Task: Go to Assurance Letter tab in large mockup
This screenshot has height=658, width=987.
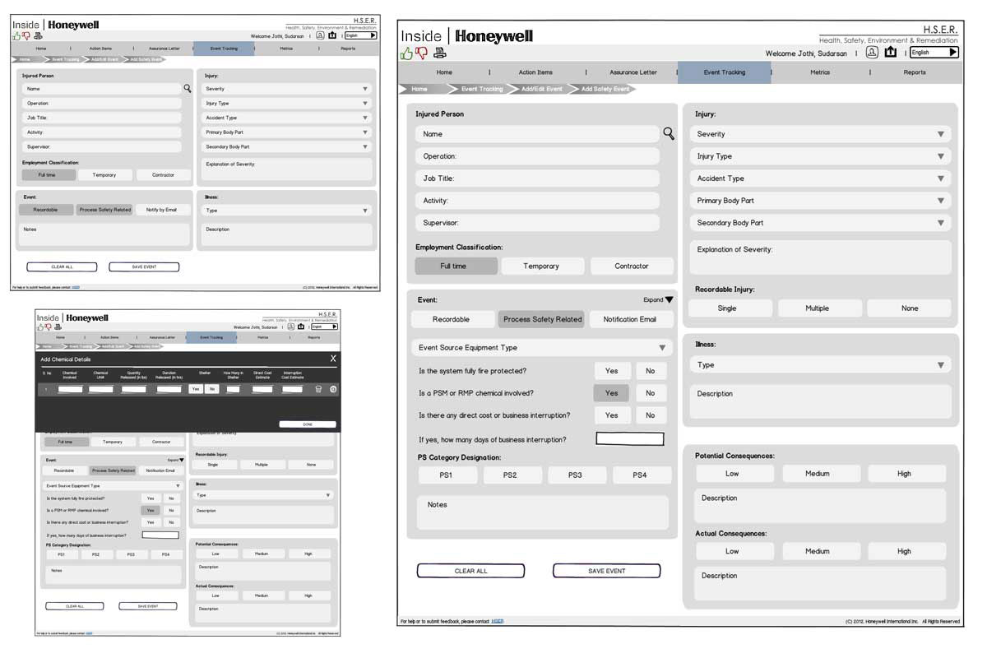Action: pyautogui.click(x=633, y=72)
